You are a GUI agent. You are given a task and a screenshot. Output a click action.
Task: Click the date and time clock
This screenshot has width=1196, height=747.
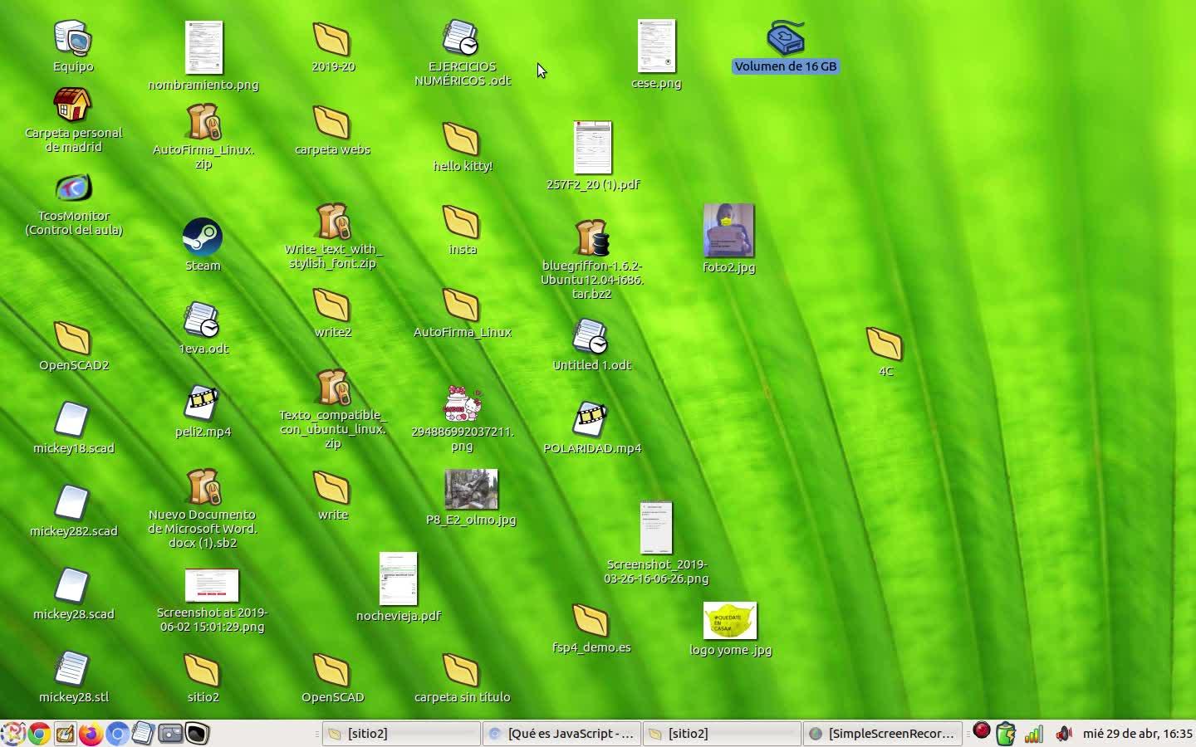1136,734
